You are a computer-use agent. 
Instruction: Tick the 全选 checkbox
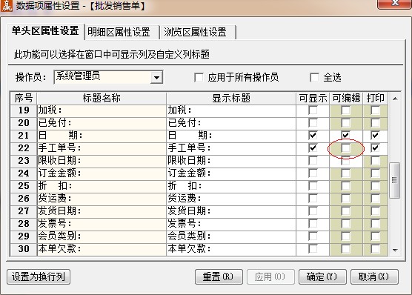coord(314,78)
